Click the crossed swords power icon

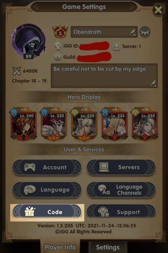(x=16, y=71)
